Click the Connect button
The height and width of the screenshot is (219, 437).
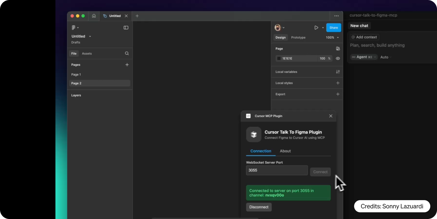(x=320, y=172)
